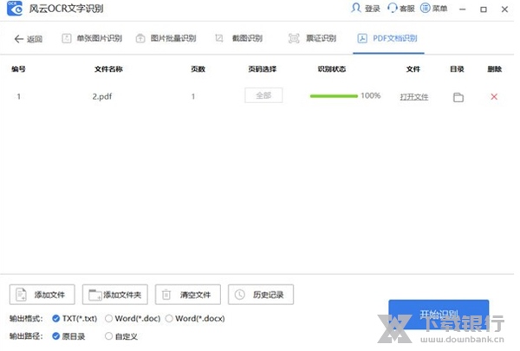The image size is (520, 351).
Task: Click the 添加文件夹 button
Action: [x=115, y=295]
